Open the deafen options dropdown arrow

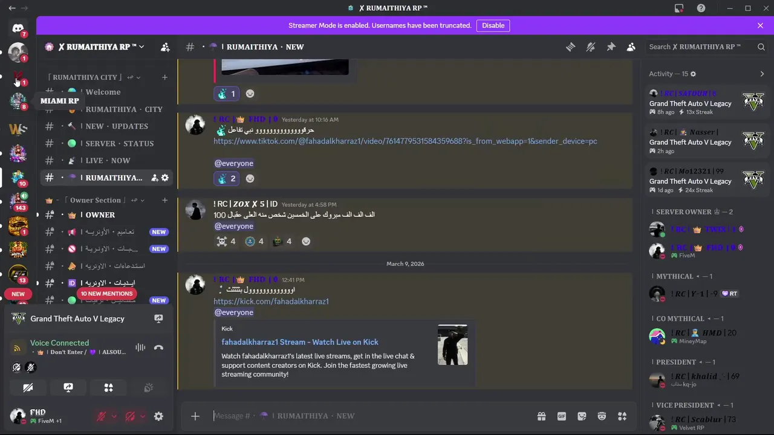(x=142, y=416)
